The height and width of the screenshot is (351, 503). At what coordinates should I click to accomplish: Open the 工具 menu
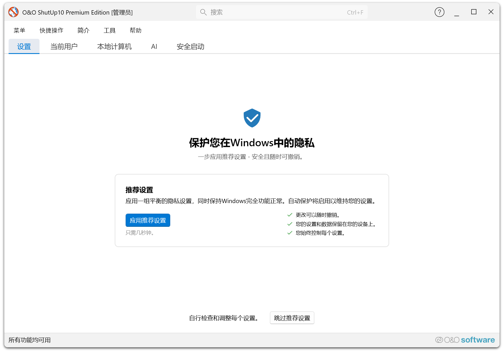coord(110,30)
